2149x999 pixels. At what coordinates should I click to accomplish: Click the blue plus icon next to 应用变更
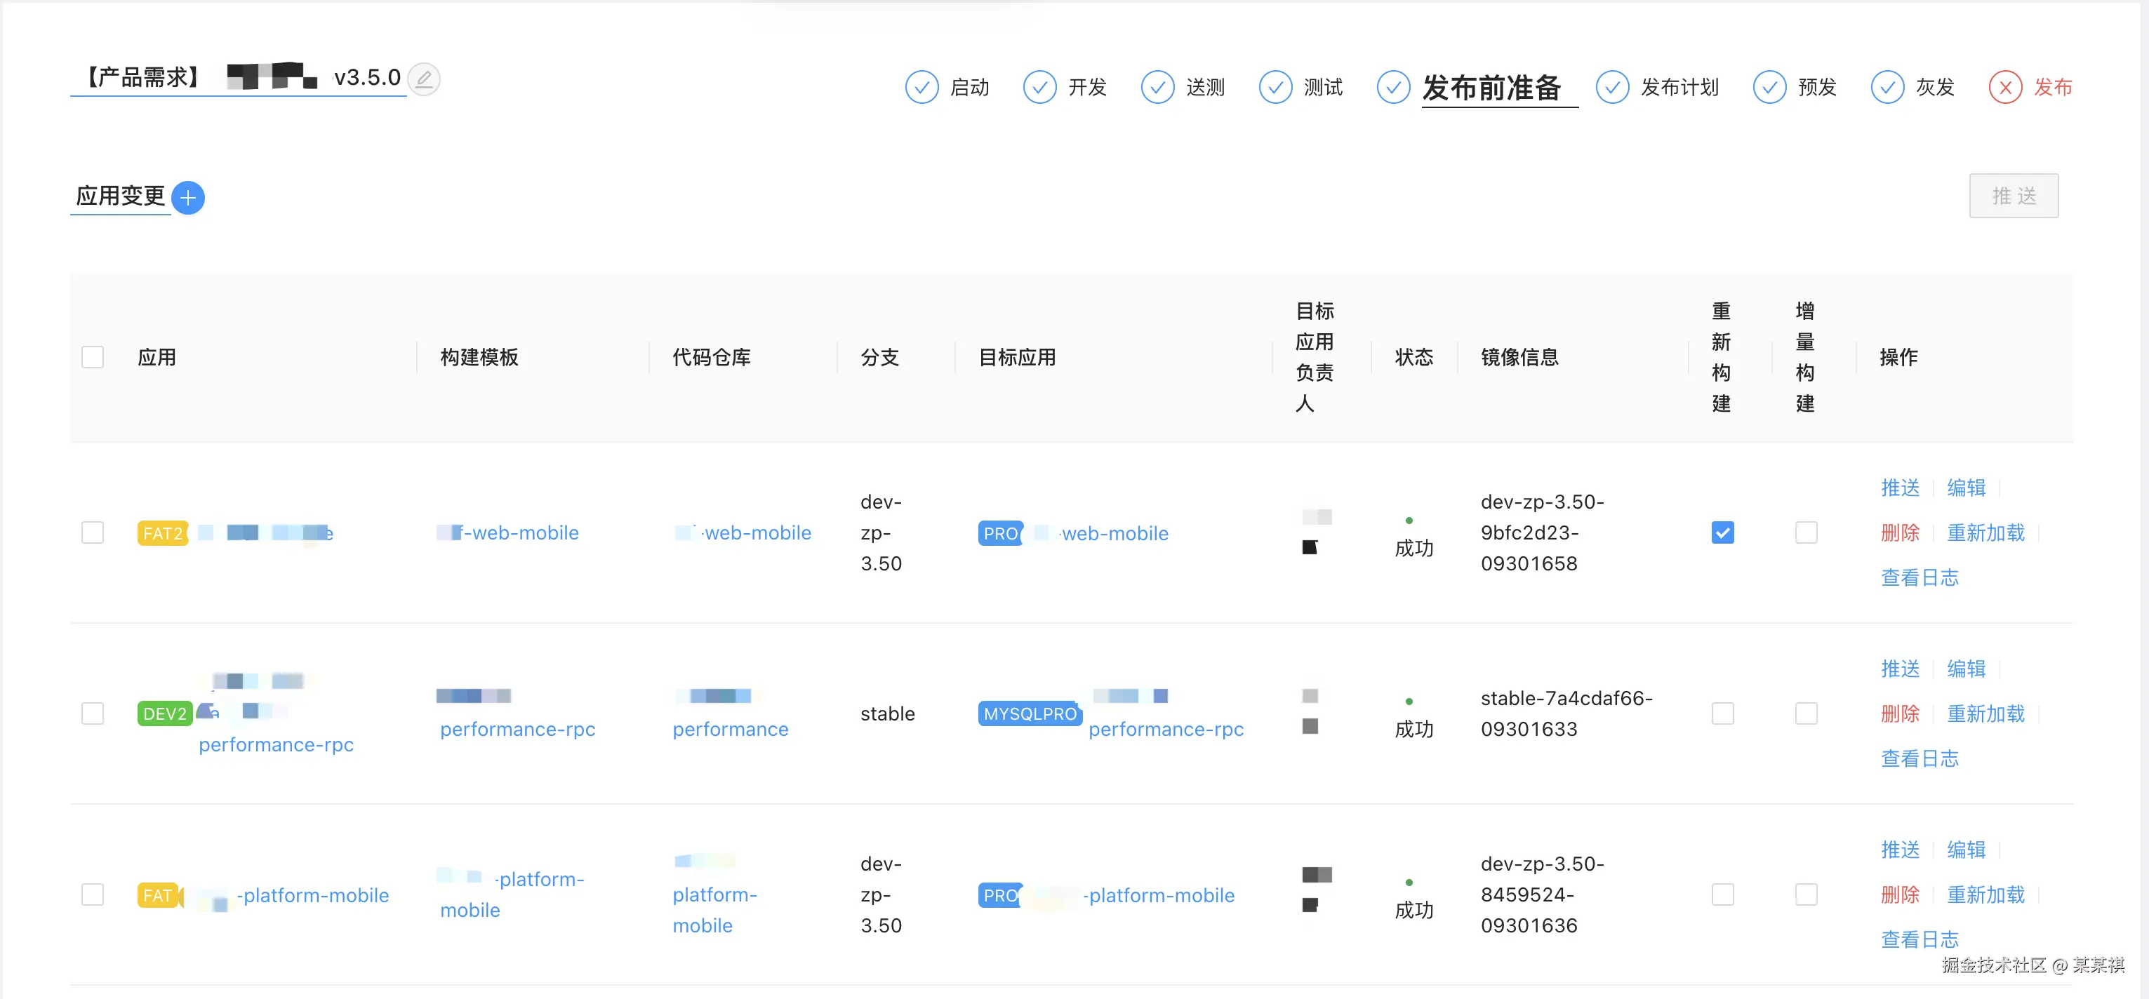coord(187,198)
